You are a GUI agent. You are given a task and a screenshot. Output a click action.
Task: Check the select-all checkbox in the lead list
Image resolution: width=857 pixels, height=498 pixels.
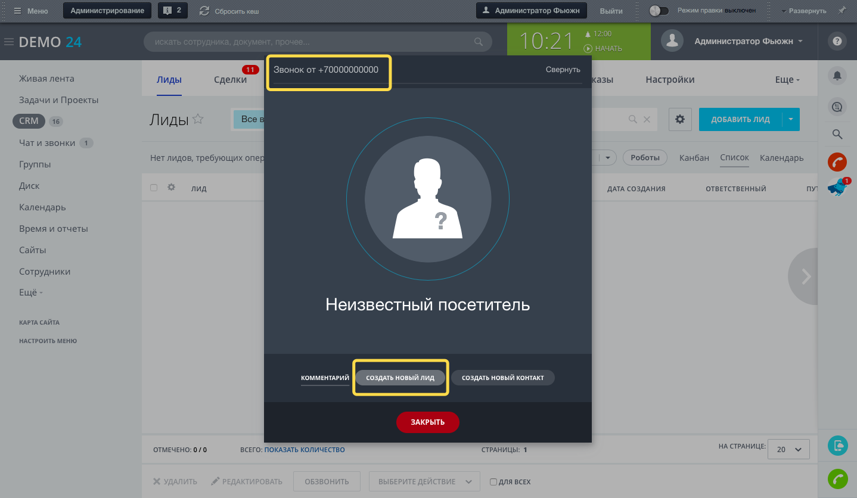[x=154, y=187]
